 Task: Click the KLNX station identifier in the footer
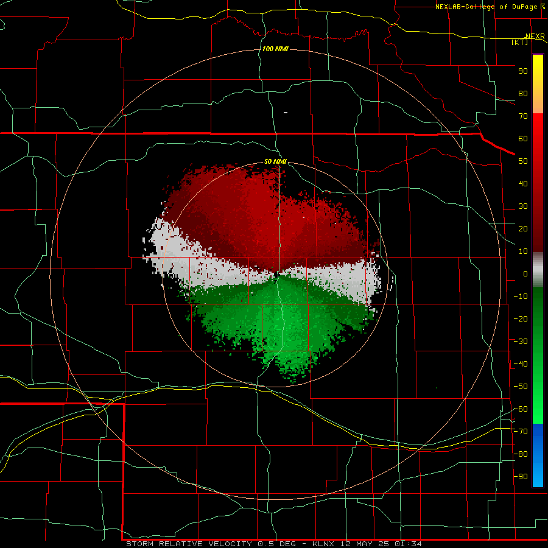point(323,544)
